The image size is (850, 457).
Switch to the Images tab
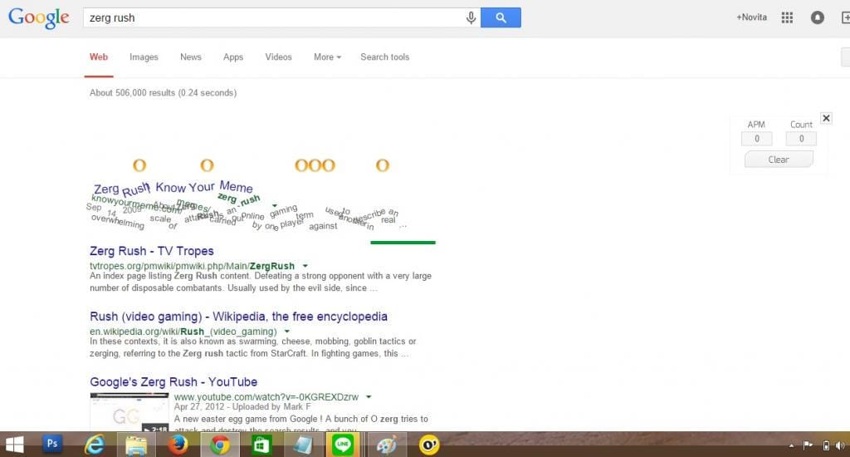pos(144,57)
